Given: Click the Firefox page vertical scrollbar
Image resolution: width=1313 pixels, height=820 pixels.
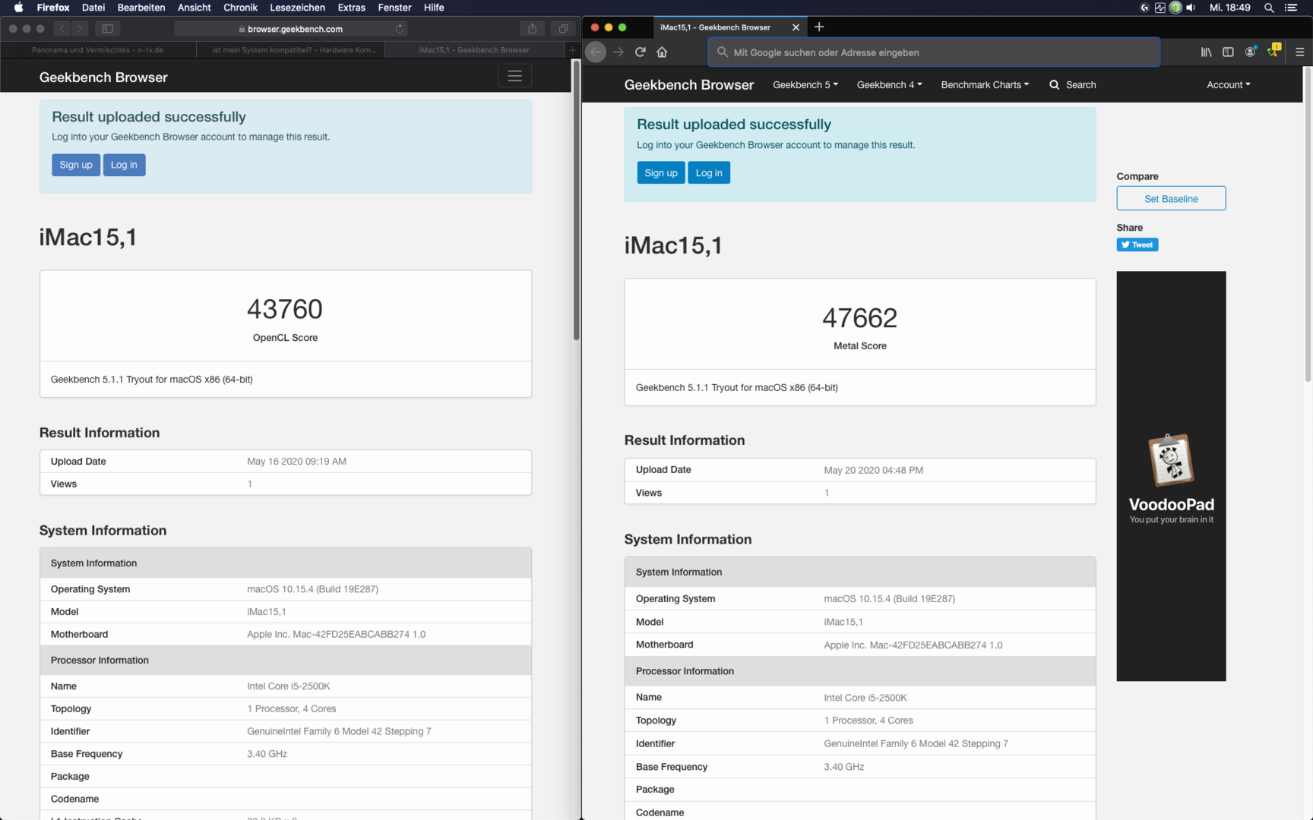Looking at the screenshot, I should 1307,225.
